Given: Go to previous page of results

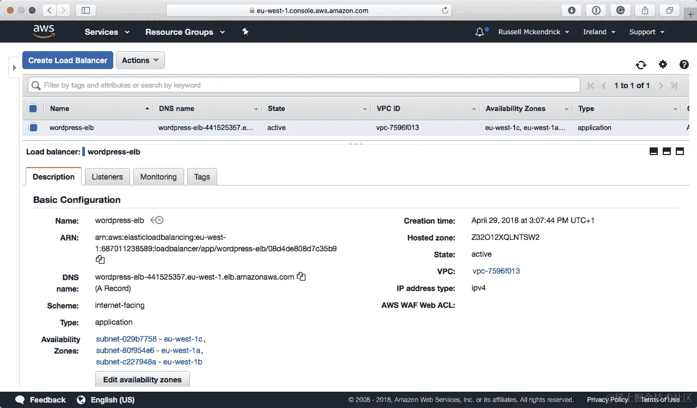Looking at the screenshot, I should 604,85.
